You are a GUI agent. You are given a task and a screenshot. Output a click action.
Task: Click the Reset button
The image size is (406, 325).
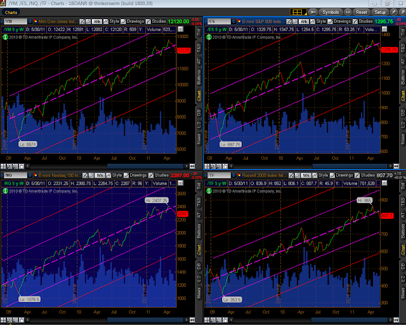[361, 12]
